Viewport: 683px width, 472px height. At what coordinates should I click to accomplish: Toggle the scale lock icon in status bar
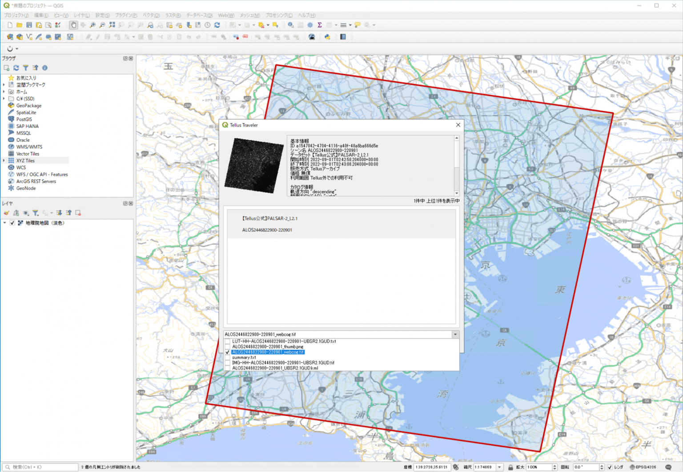click(x=510, y=467)
